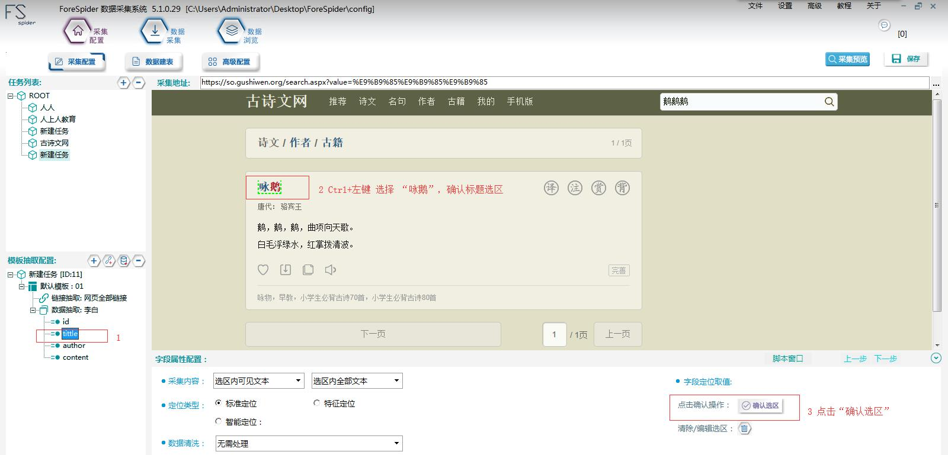Collapse the 字段属性配置 panel with circle chevron
Screen dimensions: 948x455
pyautogui.click(x=936, y=358)
